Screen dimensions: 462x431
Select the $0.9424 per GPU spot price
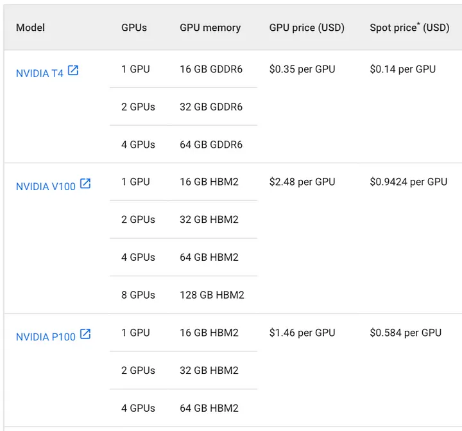point(409,182)
